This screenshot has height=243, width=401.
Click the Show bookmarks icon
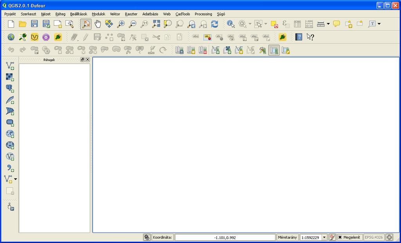pos(360,24)
